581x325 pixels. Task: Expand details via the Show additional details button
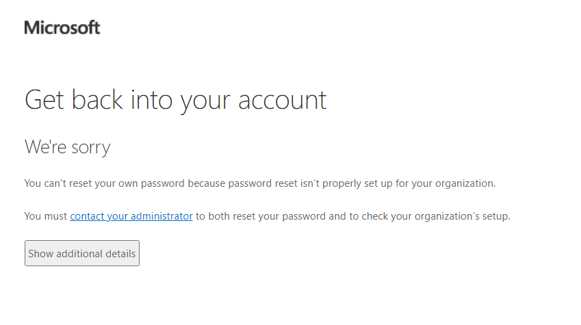pos(82,253)
